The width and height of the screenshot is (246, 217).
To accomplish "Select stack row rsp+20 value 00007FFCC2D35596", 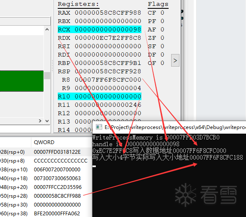I will 58,187.
